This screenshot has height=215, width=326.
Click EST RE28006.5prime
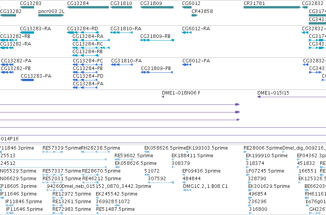[x=245, y=152]
